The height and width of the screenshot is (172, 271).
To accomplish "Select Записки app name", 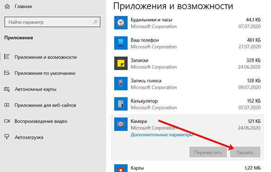I will [140, 60].
